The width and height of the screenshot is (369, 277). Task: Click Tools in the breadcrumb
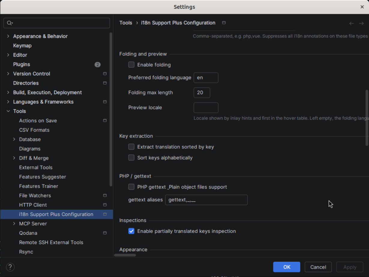[126, 23]
